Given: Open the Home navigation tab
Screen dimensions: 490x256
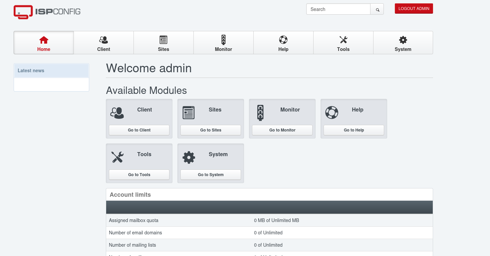Looking at the screenshot, I should pyautogui.click(x=44, y=43).
